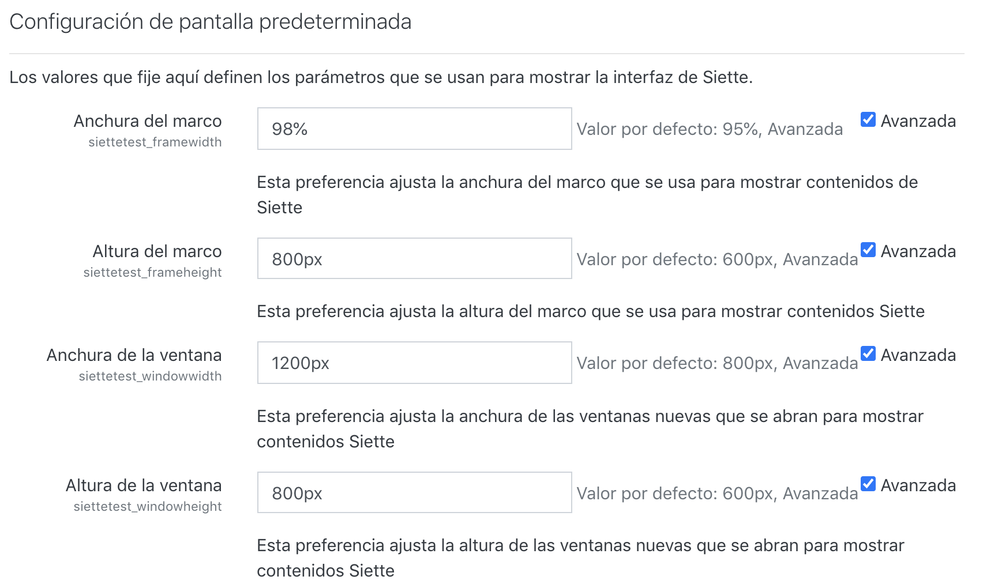The height and width of the screenshot is (580, 983).
Task: Toggle the Avanzada checkbox for Altura de la ventana
Action: pos(868,484)
